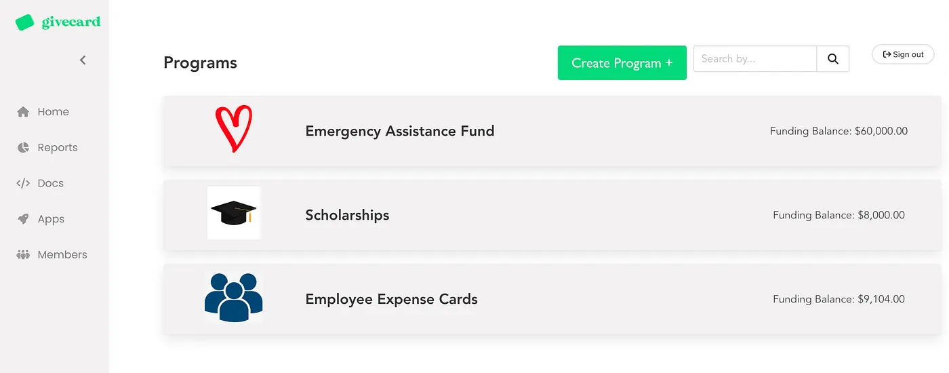Click the Docs code brackets icon

click(23, 183)
